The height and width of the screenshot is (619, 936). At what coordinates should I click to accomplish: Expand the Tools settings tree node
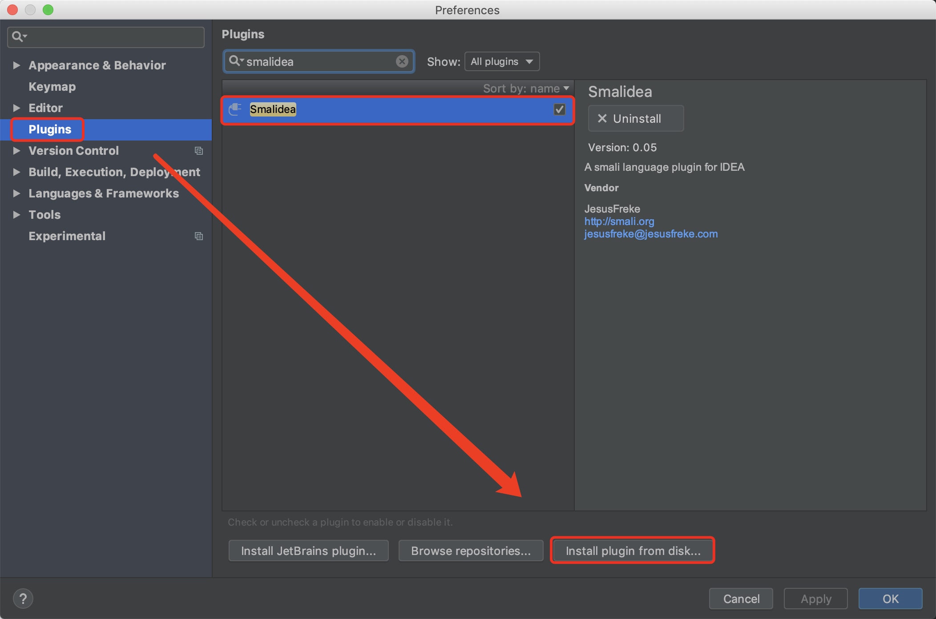click(x=16, y=215)
